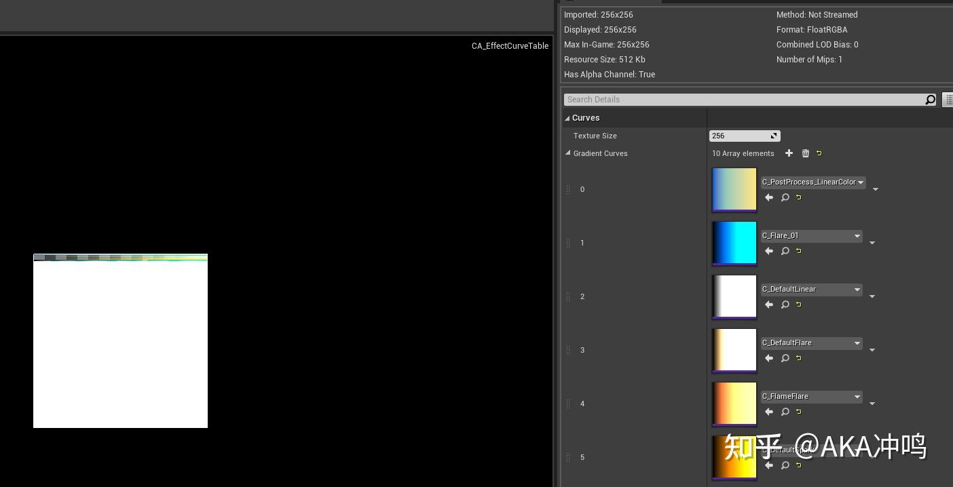Open the C_Flare_01 curve dropdown

tap(857, 235)
